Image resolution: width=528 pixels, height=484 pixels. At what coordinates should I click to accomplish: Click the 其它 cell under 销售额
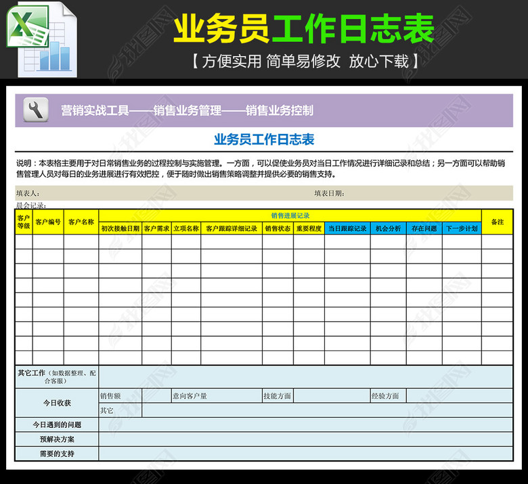tap(120, 410)
